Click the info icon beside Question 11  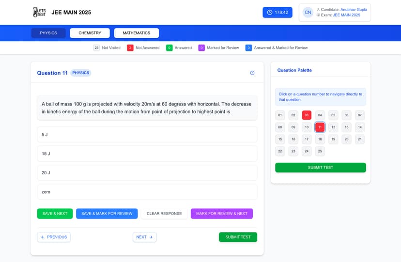pyautogui.click(x=252, y=73)
